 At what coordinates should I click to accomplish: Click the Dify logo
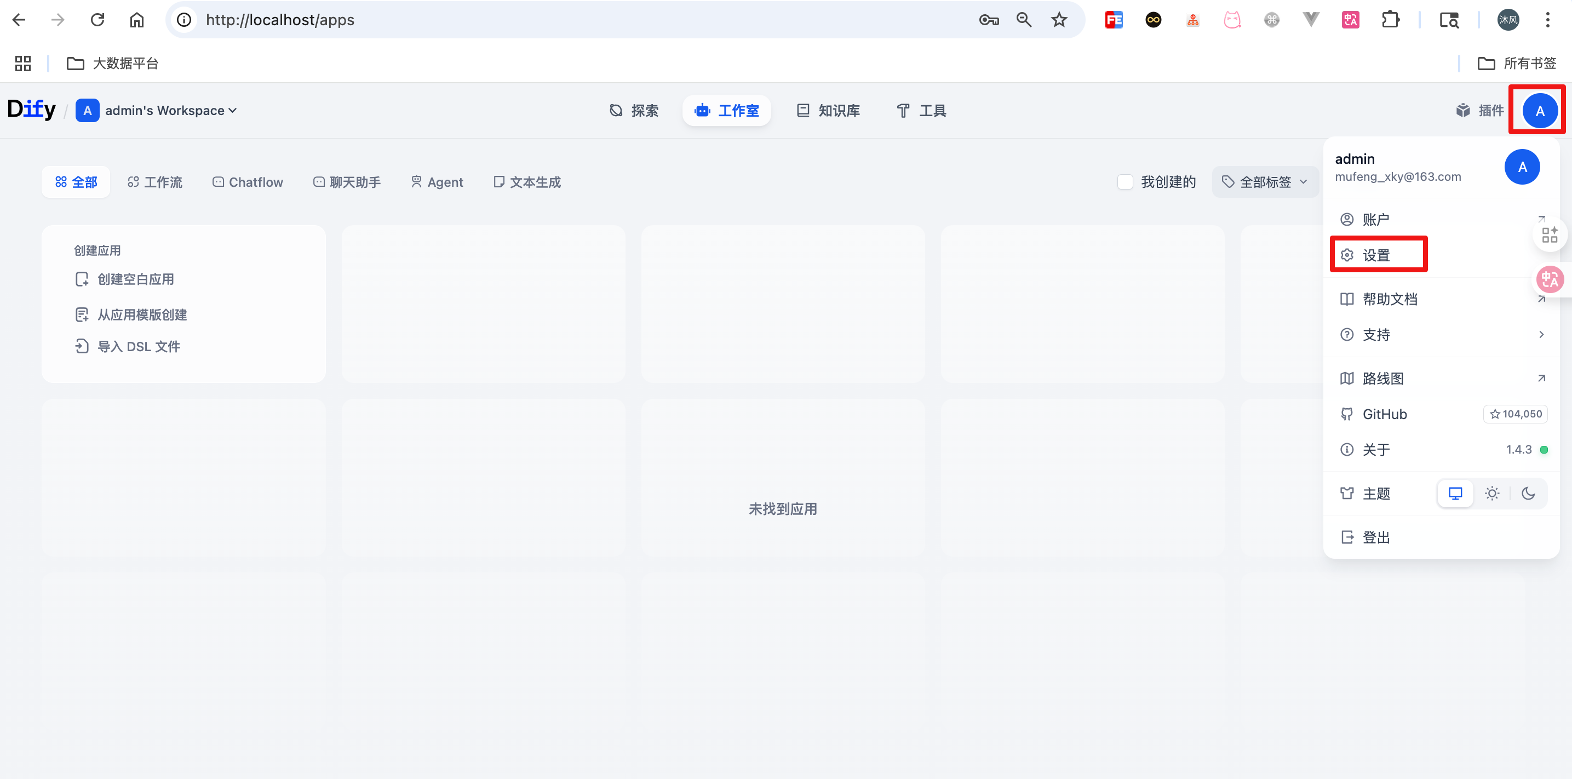point(31,109)
